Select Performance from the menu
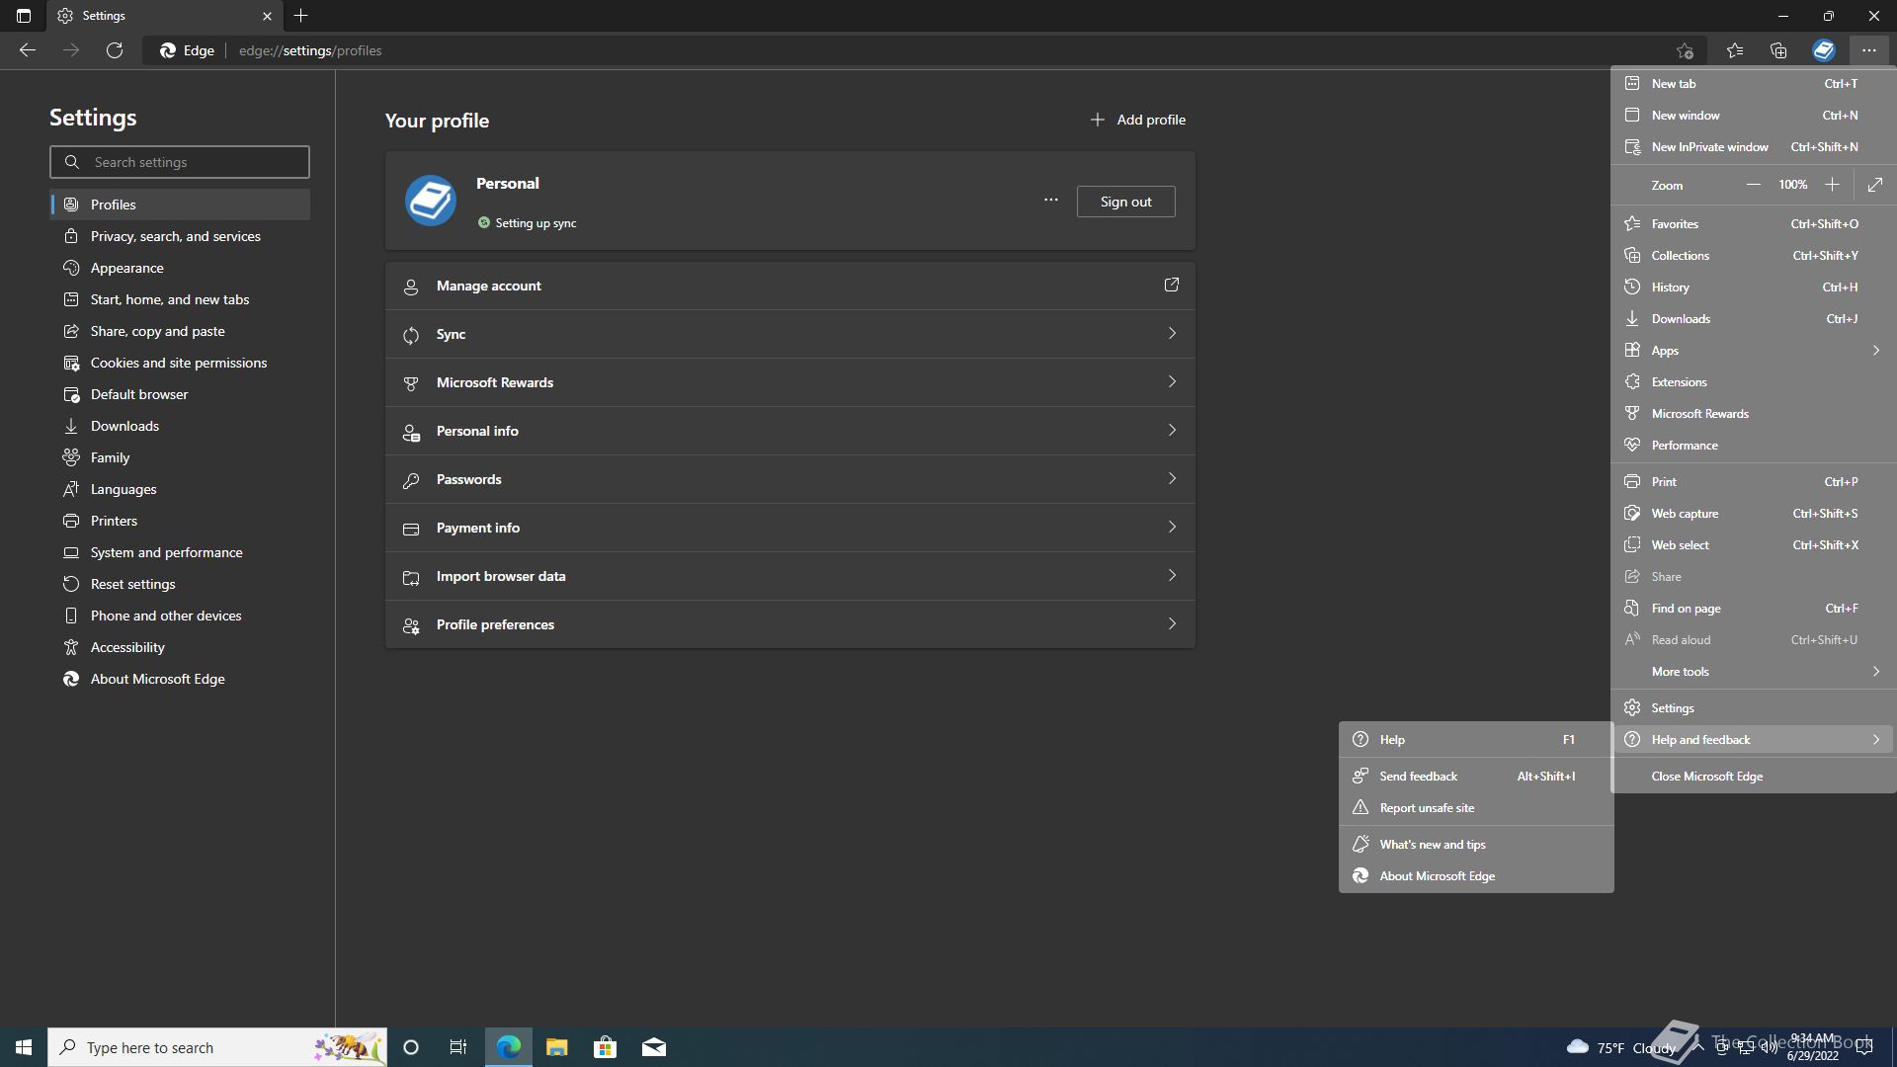 click(x=1754, y=446)
